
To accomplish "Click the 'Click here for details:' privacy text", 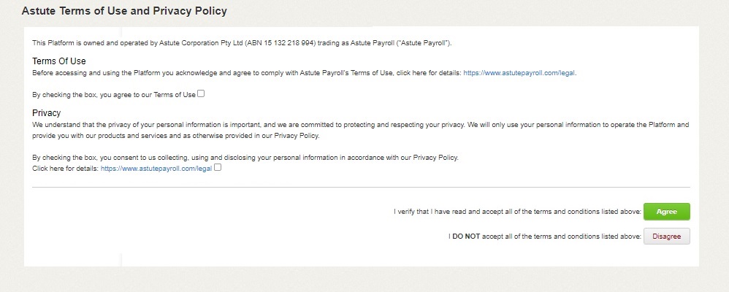I will point(66,168).
